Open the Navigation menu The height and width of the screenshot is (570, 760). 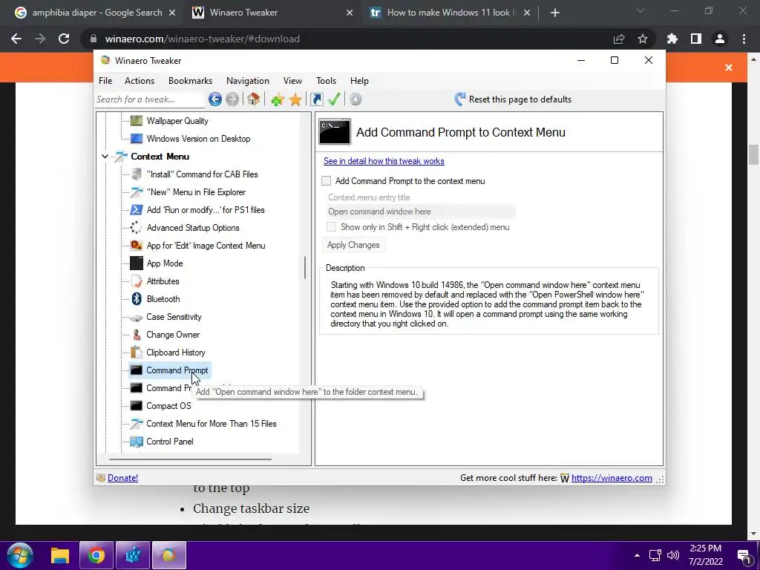click(248, 81)
